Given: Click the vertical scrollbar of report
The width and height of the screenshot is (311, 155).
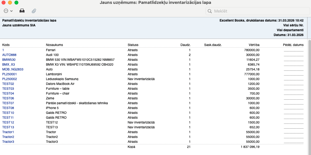Looking at the screenshot, I should pyautogui.click(x=309, y=96).
